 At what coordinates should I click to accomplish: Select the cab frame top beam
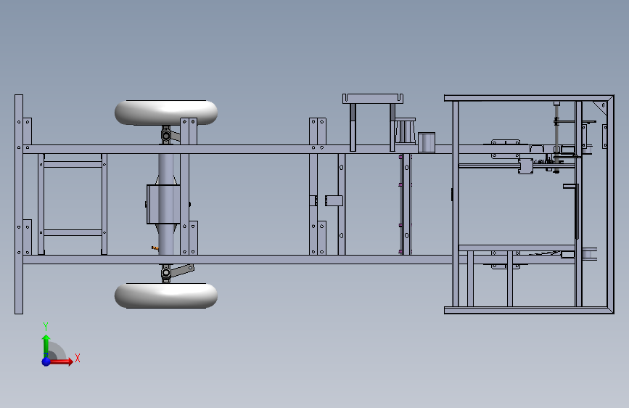click(x=529, y=98)
